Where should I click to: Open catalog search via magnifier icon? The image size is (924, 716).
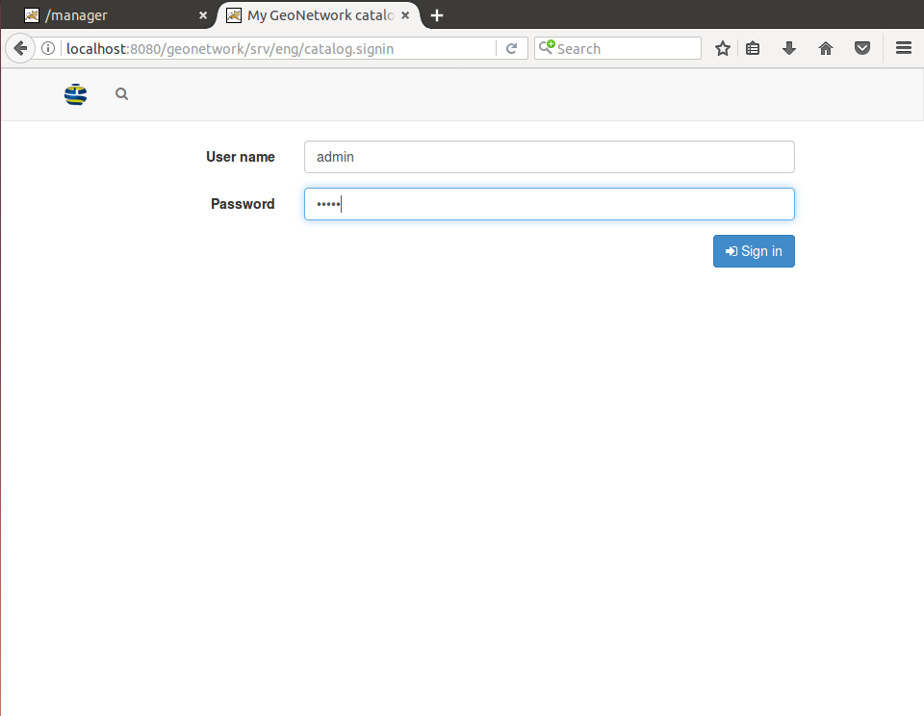[121, 94]
